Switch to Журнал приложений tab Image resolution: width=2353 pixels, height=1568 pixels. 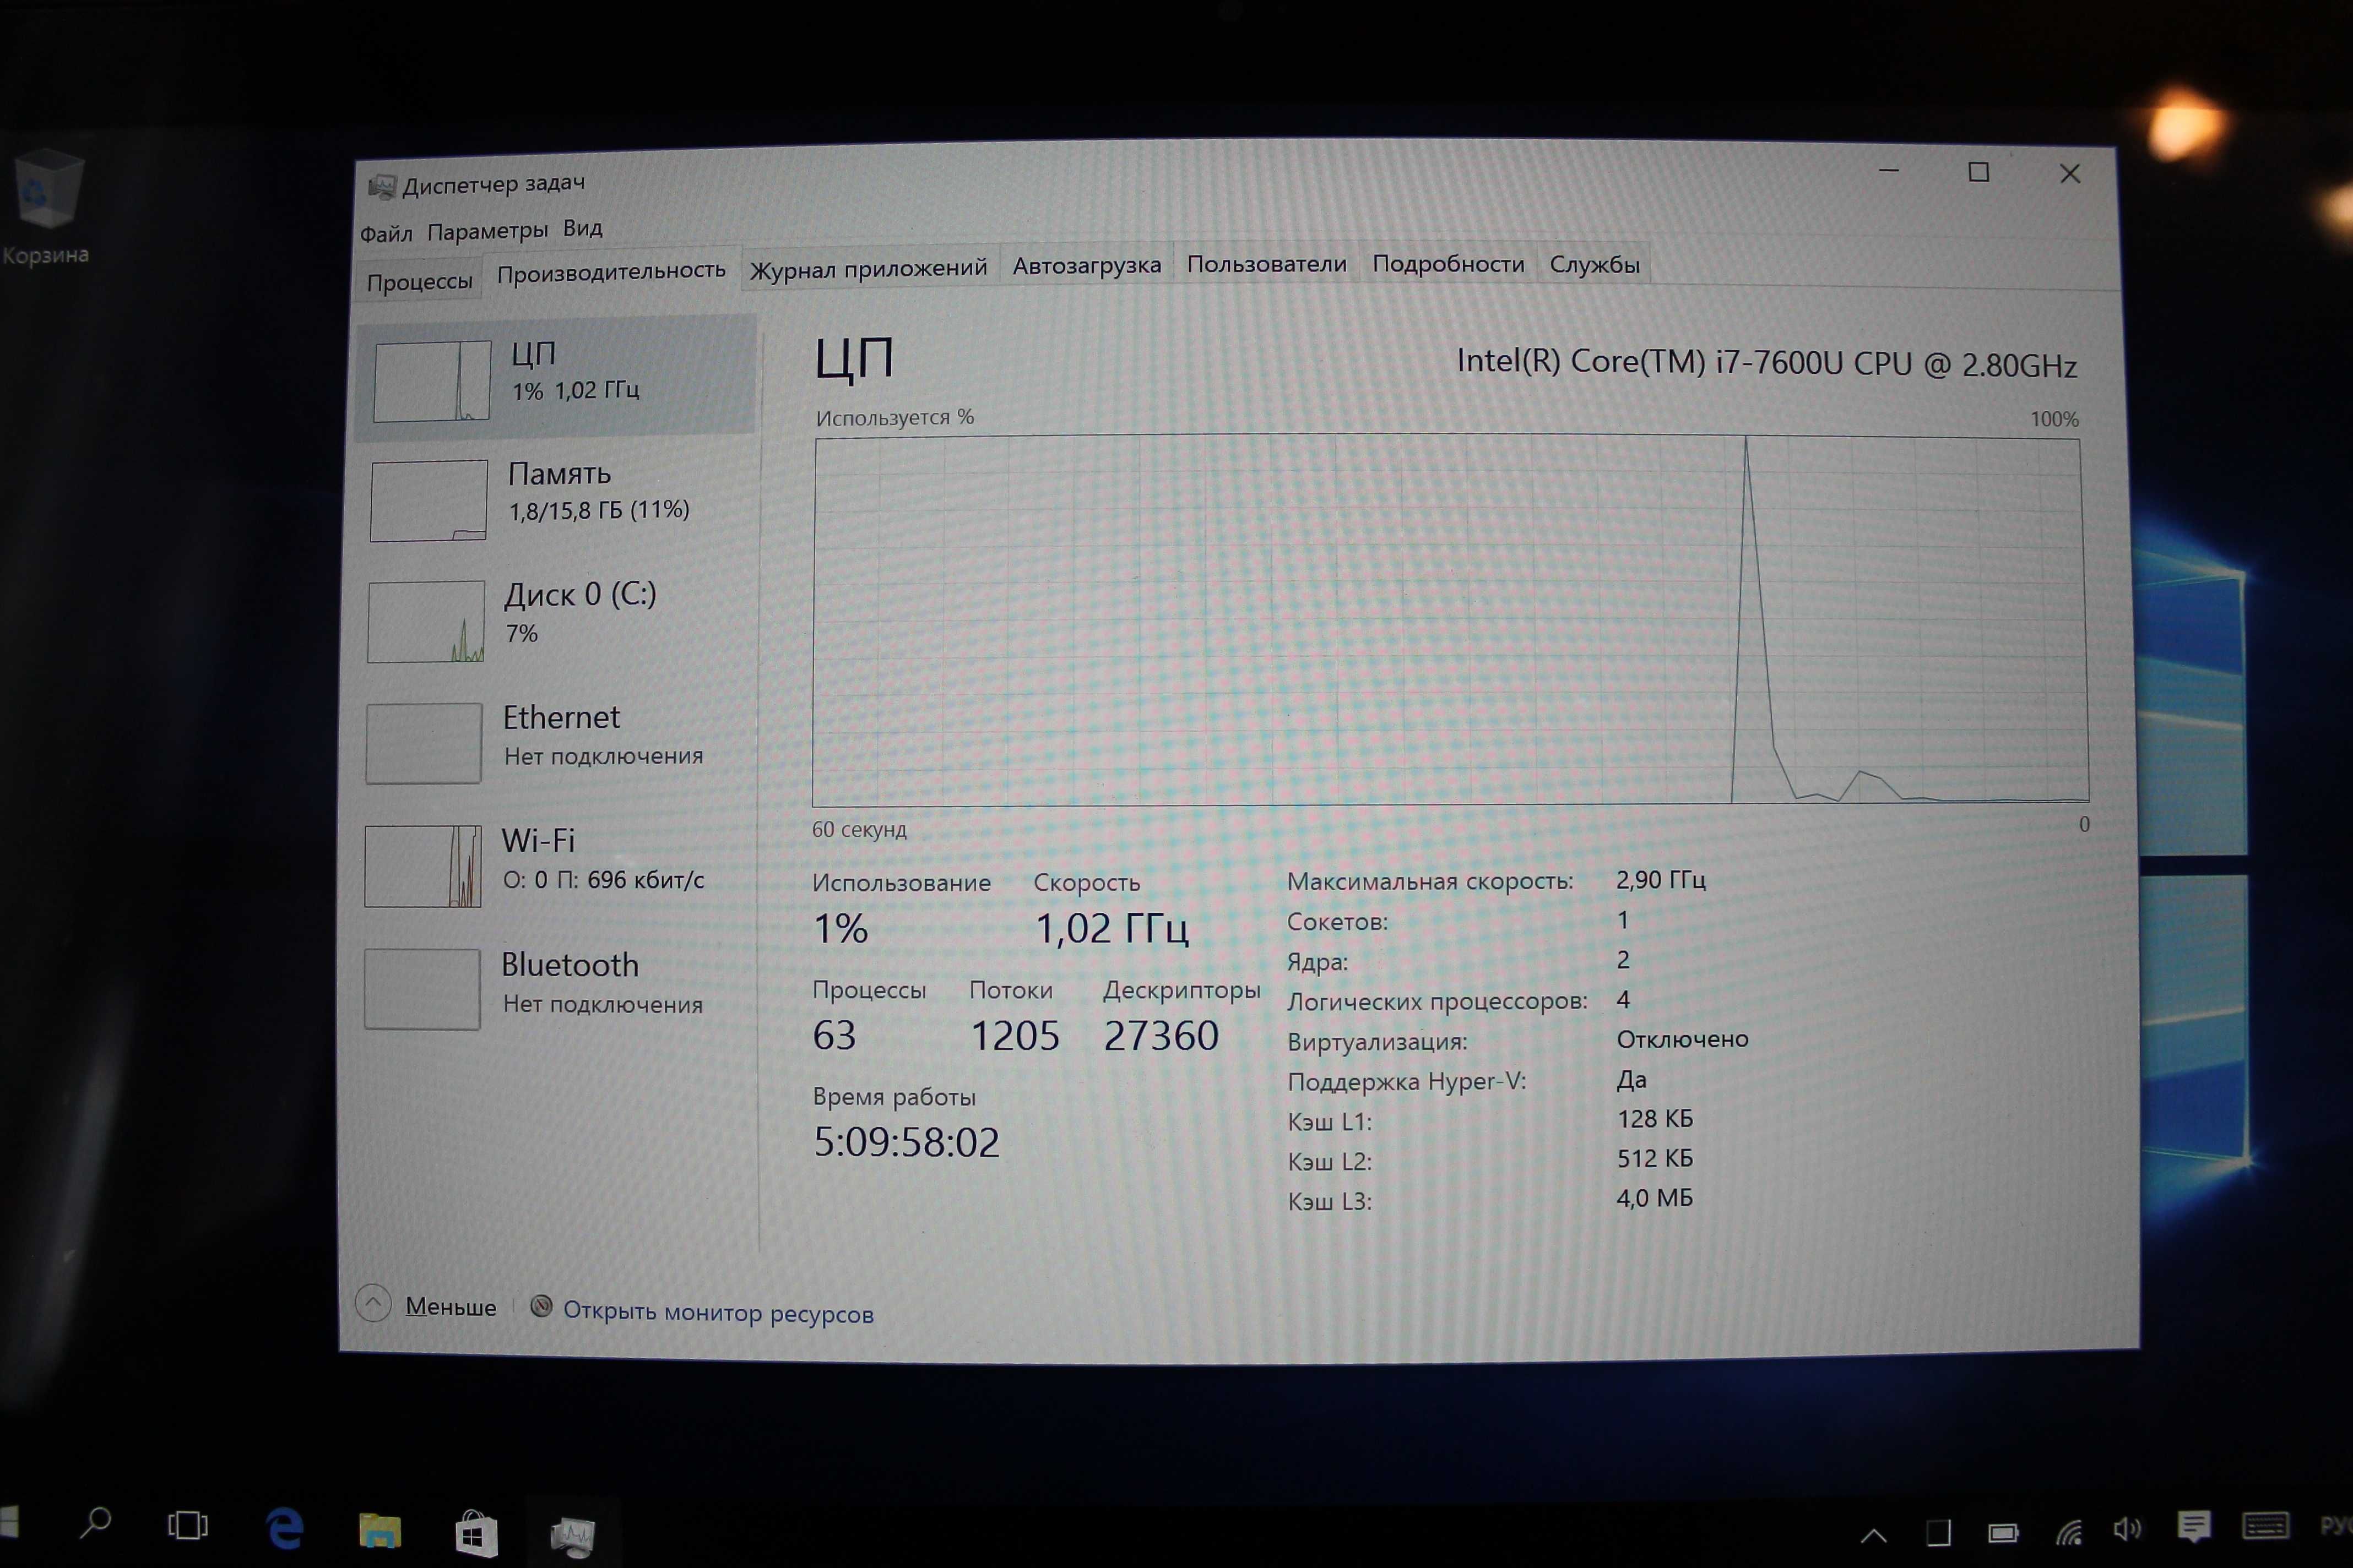[869, 268]
